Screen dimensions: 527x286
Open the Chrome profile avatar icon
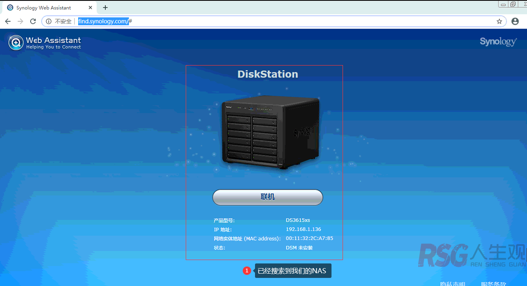pos(515,21)
